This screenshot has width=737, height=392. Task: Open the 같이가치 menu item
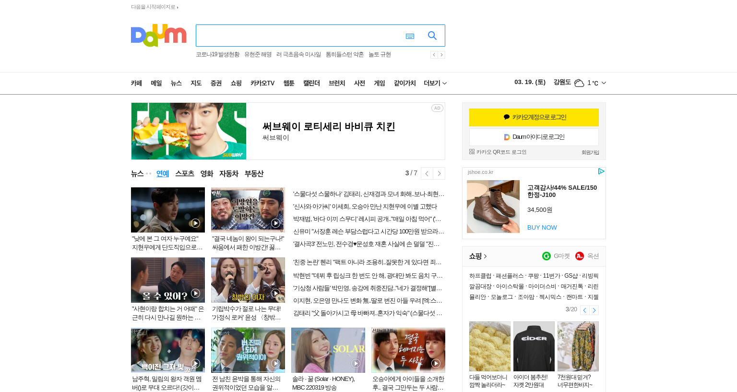(x=405, y=83)
